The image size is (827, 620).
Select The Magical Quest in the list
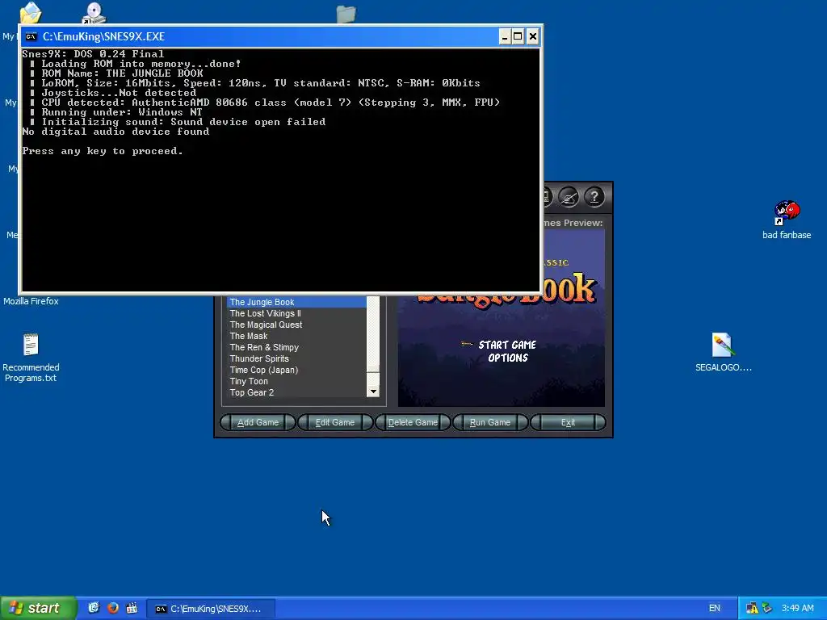pyautogui.click(x=296, y=325)
